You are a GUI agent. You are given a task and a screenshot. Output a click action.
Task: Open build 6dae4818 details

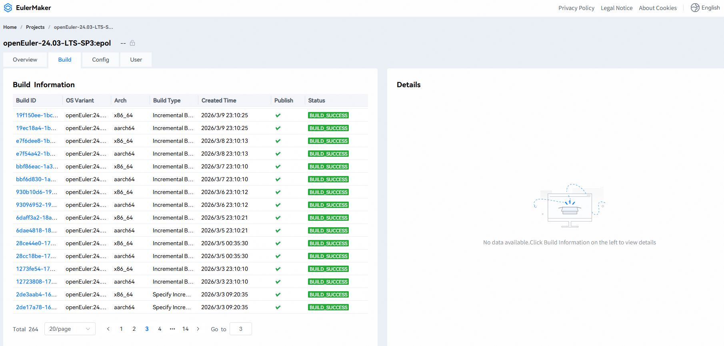[x=36, y=230]
